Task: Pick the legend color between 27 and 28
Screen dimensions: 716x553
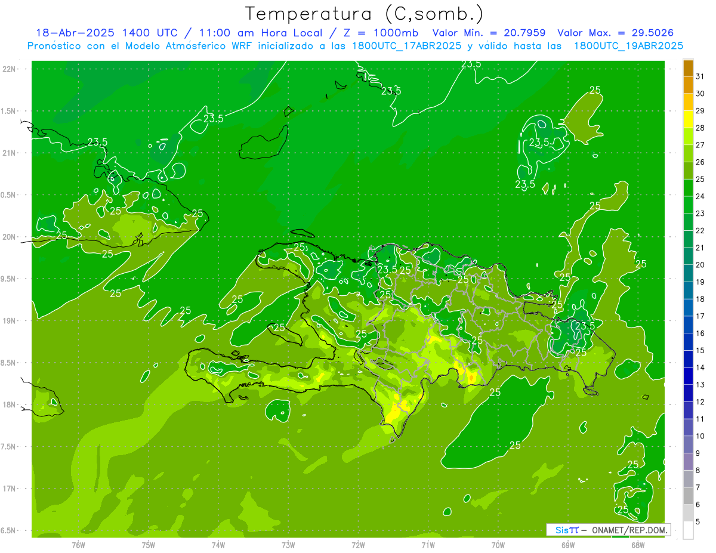Action: [688, 136]
